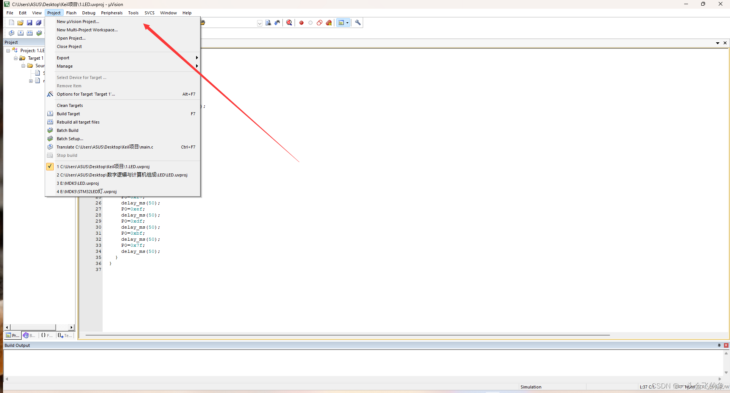730x393 pixels.
Task: Choose Rebuild all target files
Action: (x=123, y=122)
